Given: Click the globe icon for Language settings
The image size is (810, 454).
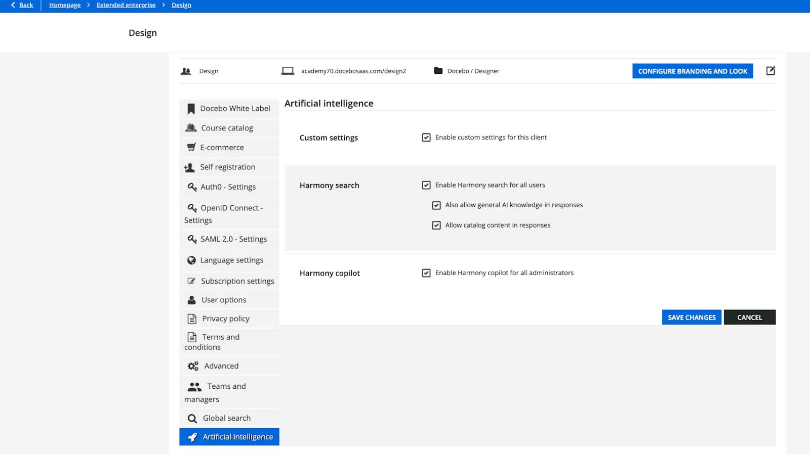Looking at the screenshot, I should (x=191, y=260).
